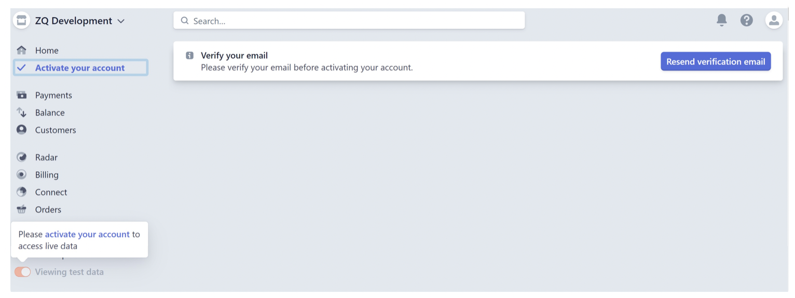Open the Payments icon in sidebar

(21, 95)
